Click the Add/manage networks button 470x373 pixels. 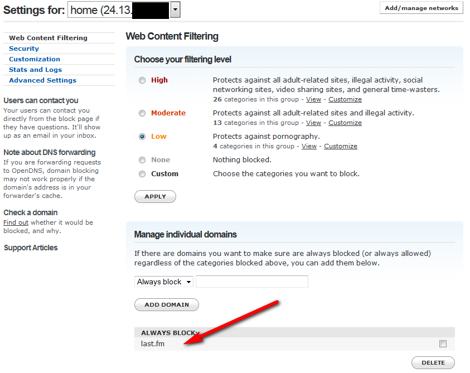(x=421, y=8)
